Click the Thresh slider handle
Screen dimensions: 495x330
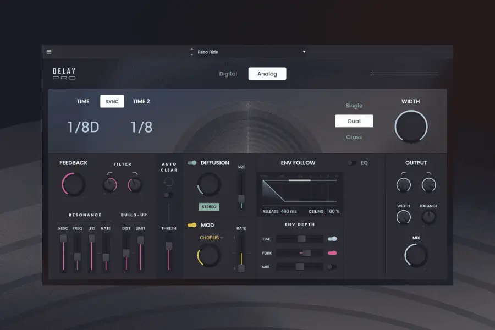tap(169, 246)
